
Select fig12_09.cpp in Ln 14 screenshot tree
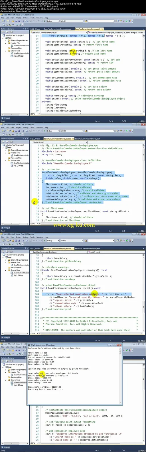click(18, 56)
